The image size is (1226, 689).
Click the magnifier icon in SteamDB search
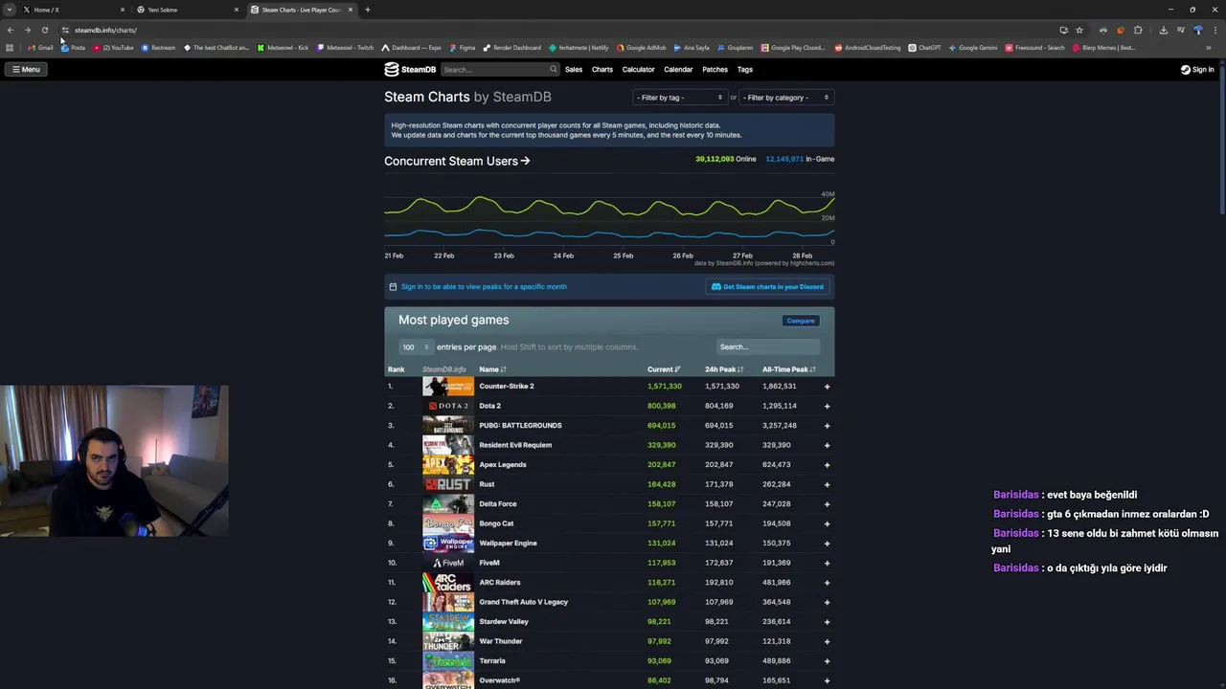[x=553, y=69]
